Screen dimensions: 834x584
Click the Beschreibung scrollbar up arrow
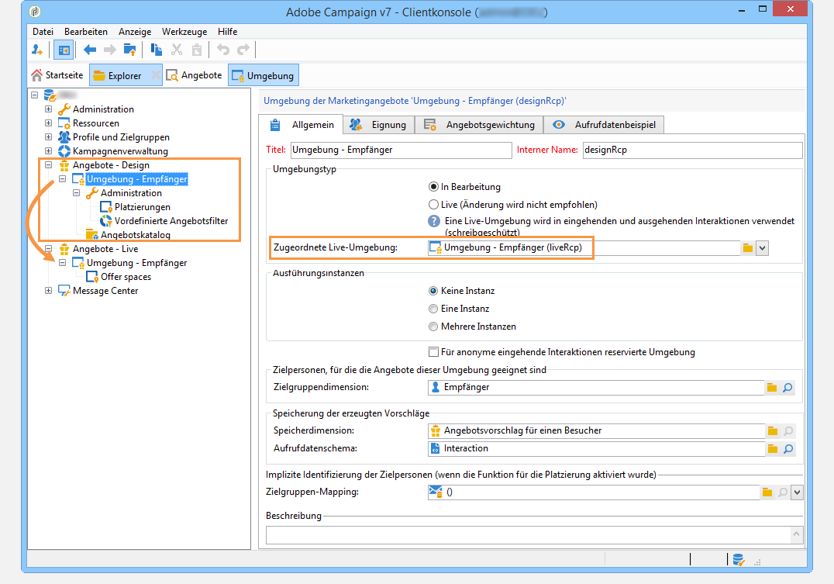click(x=796, y=534)
